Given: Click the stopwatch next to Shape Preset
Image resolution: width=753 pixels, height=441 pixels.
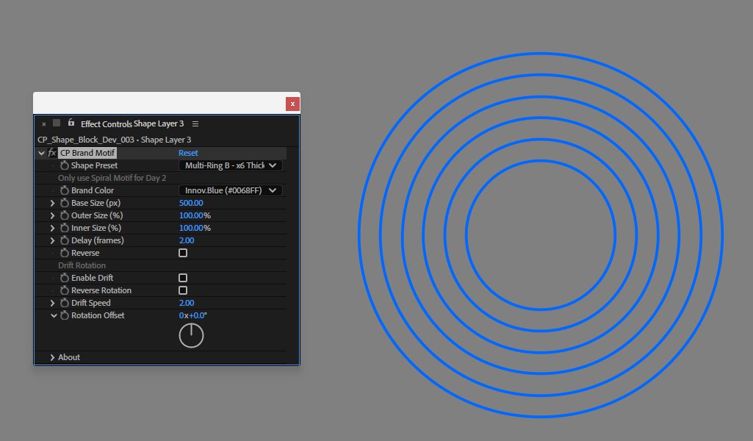Looking at the screenshot, I should (65, 165).
